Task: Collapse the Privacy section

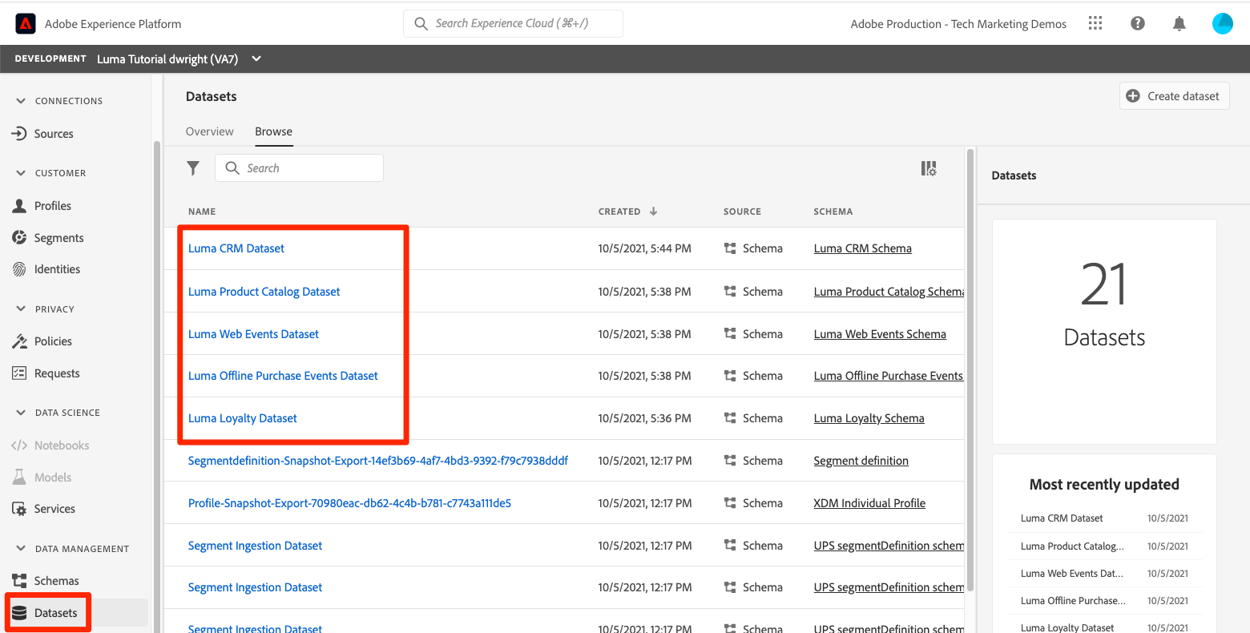Action: [x=21, y=309]
